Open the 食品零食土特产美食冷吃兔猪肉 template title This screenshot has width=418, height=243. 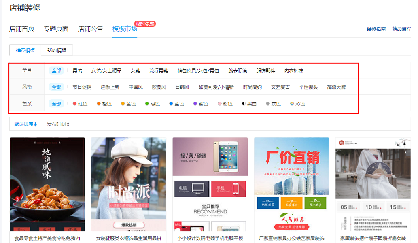(47, 238)
